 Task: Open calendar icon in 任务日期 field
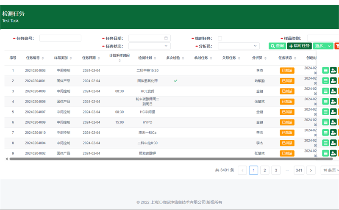point(167,38)
